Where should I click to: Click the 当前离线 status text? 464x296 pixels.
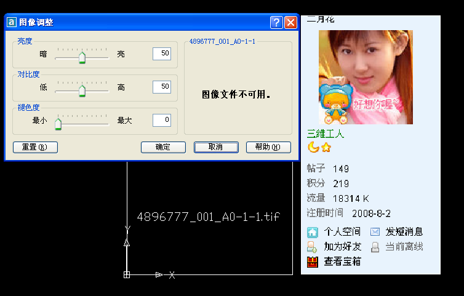(404, 246)
